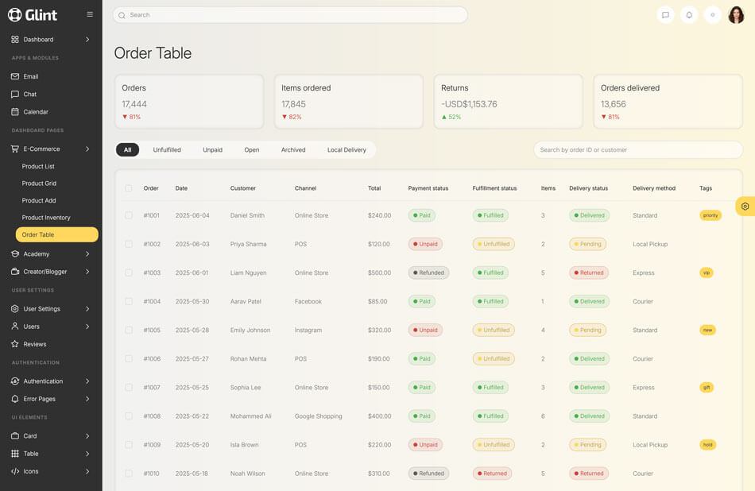
Task: Click the Email envelope icon in sidebar
Action: point(15,76)
